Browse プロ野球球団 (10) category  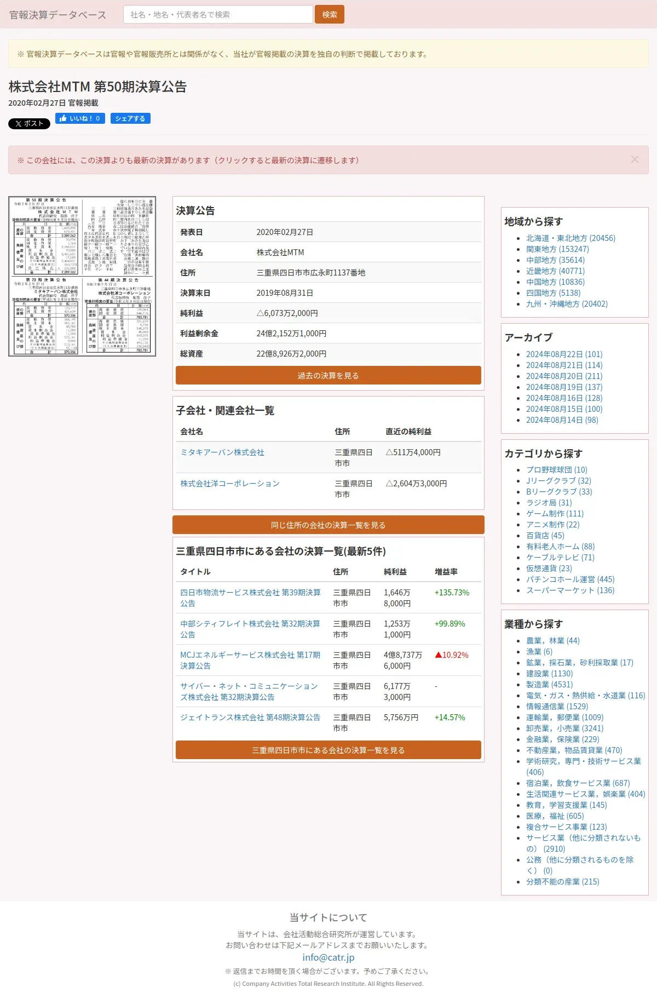pyautogui.click(x=557, y=470)
